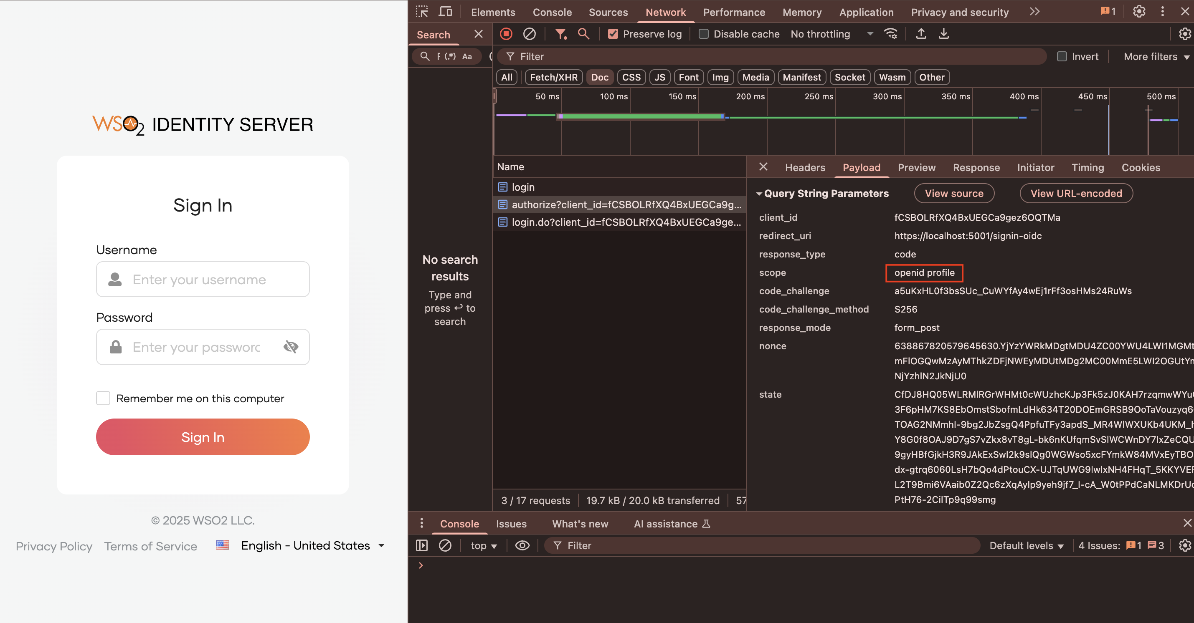Screen dimensions: 1194x623
Task: Open the English - United States language selector
Action: 300,545
